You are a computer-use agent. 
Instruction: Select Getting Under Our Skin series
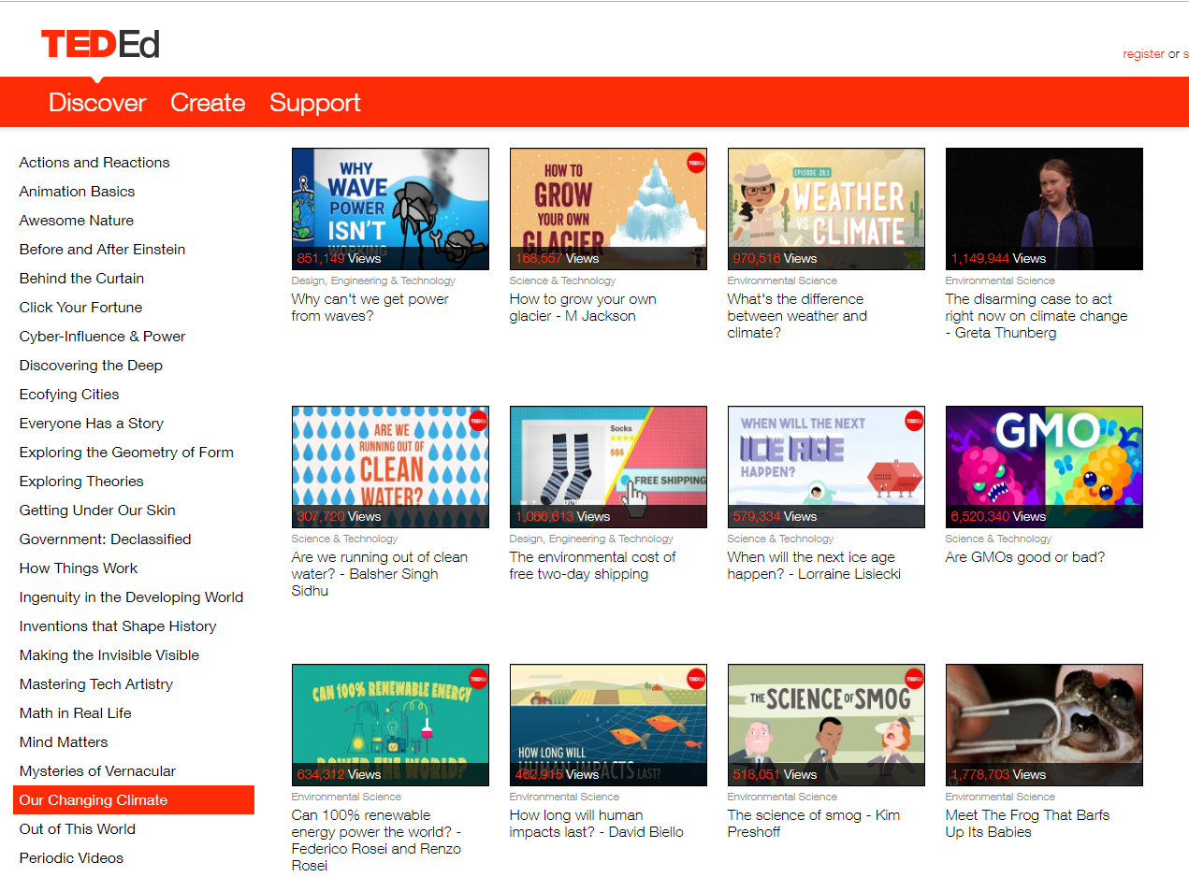tap(97, 510)
